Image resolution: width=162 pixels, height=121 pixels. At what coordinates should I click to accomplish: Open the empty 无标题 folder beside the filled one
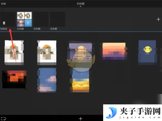tap(41, 19)
